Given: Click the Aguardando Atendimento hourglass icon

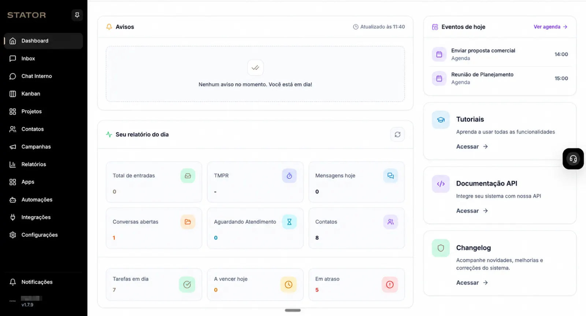Looking at the screenshot, I should [289, 222].
